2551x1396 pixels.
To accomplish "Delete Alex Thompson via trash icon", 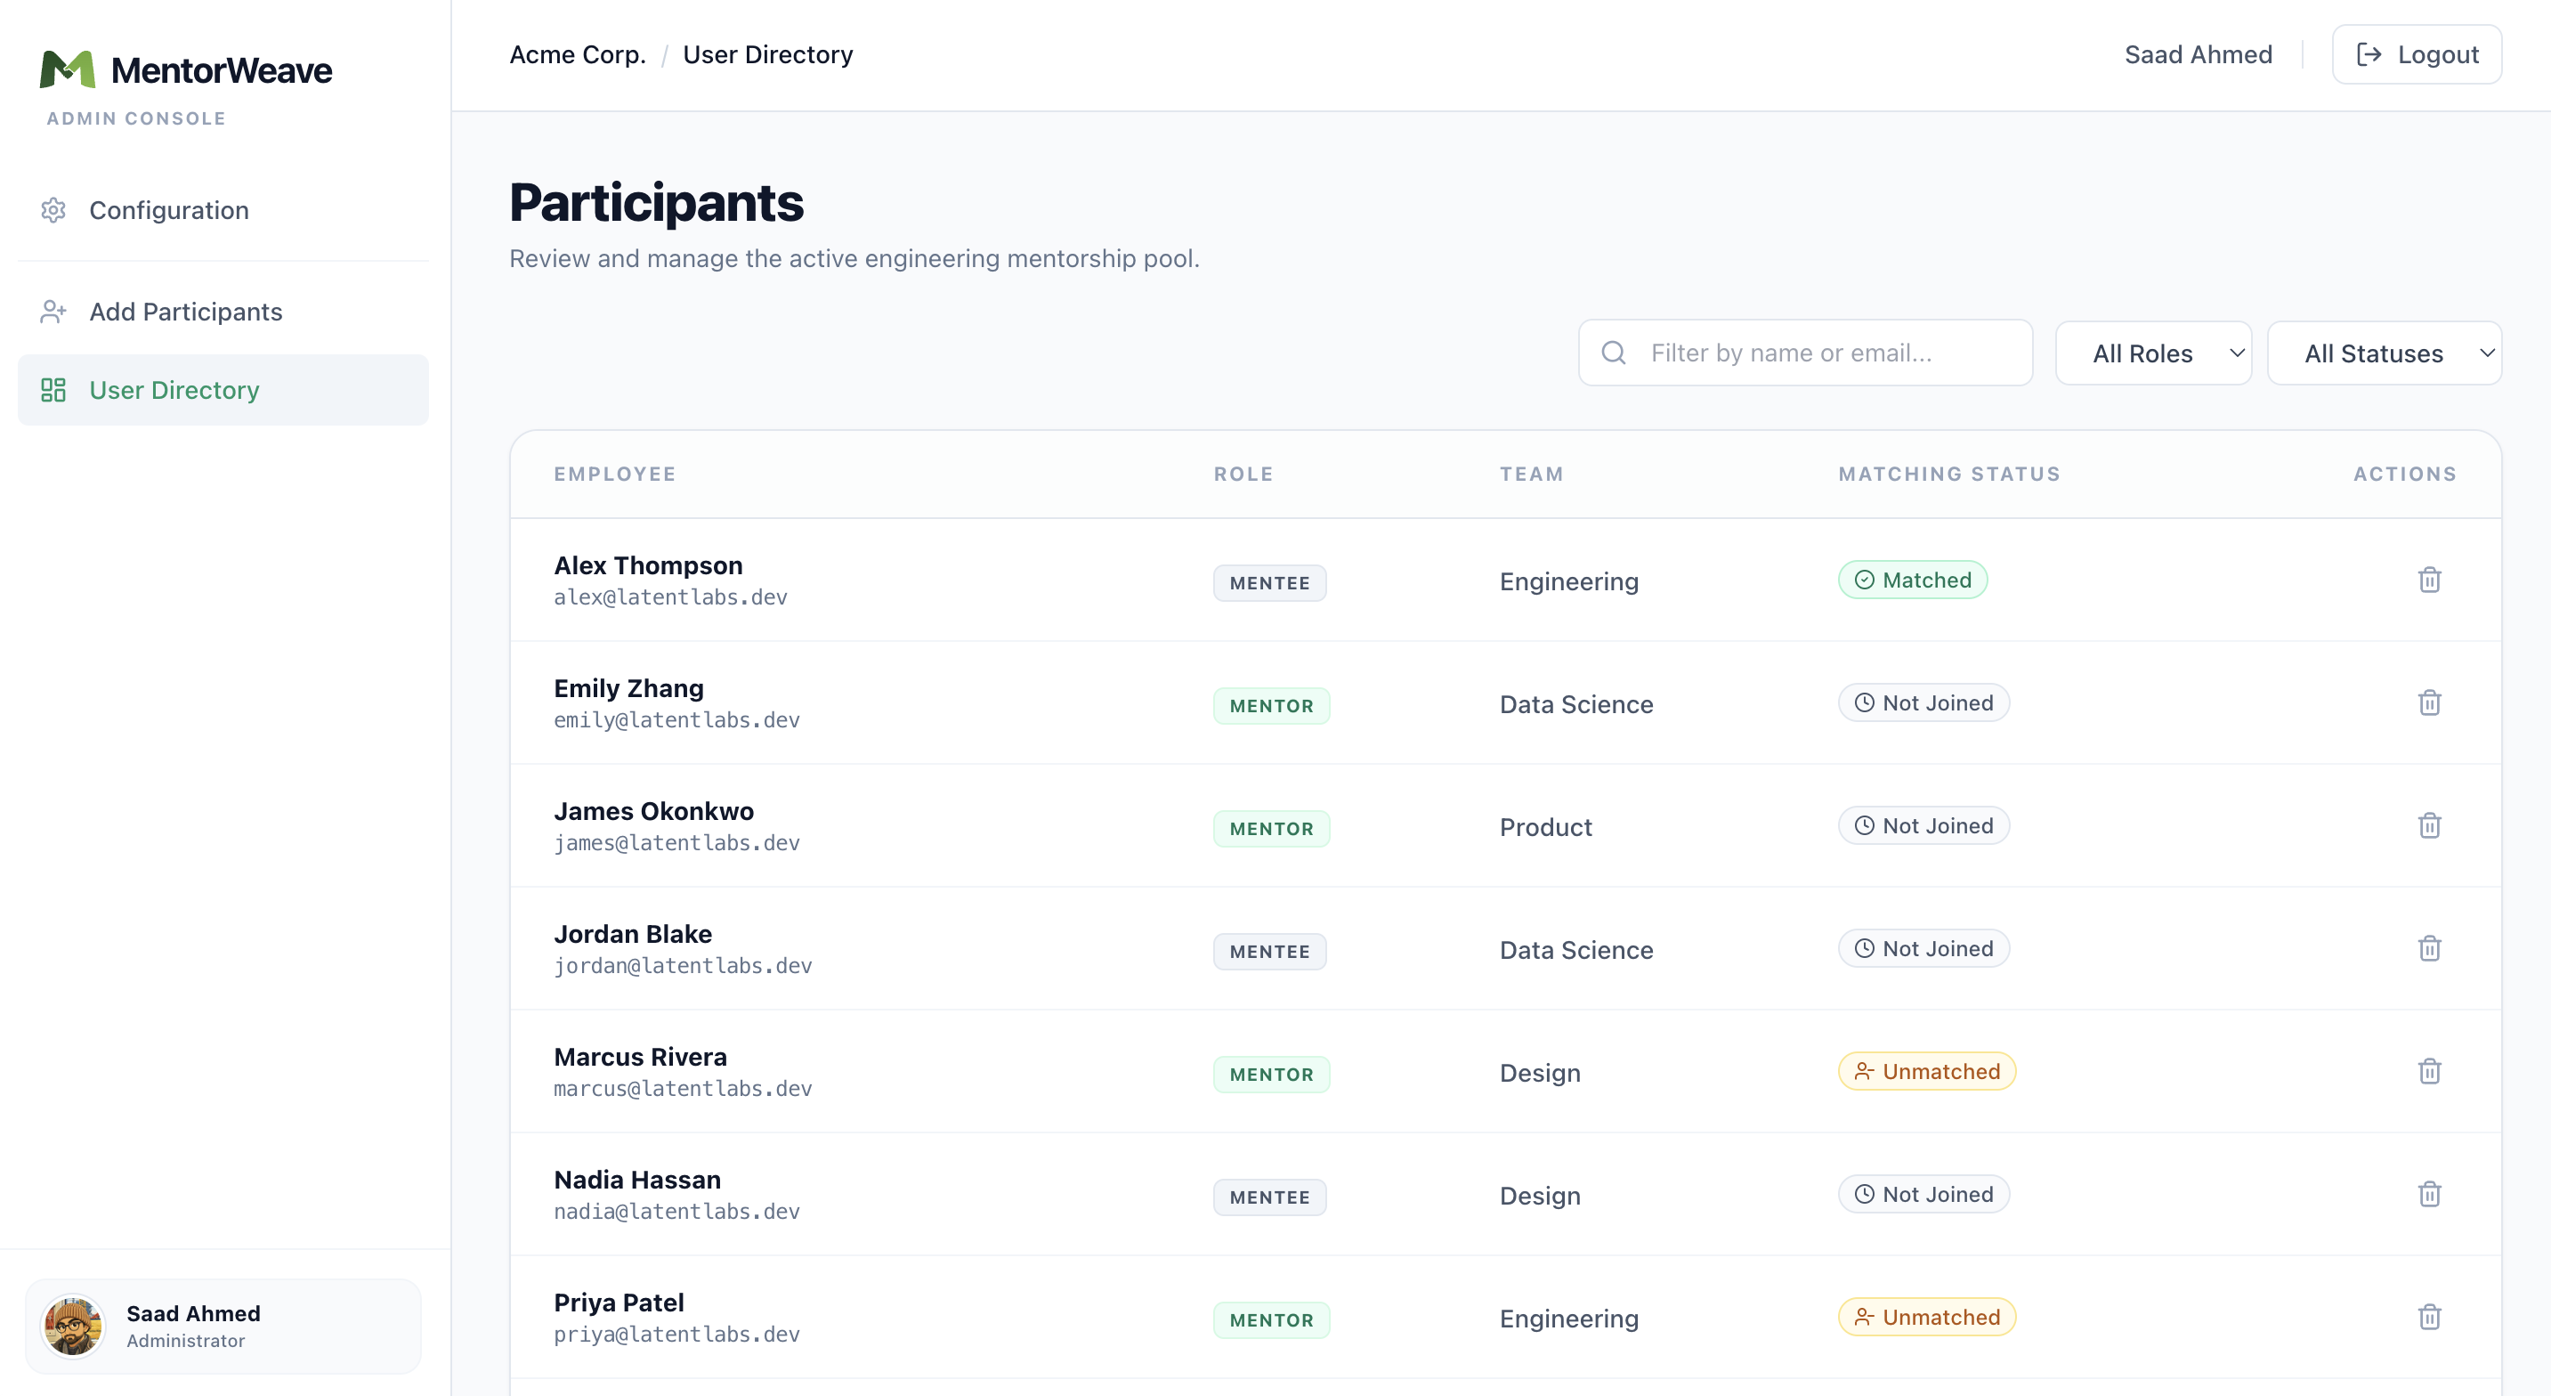I will [2429, 580].
